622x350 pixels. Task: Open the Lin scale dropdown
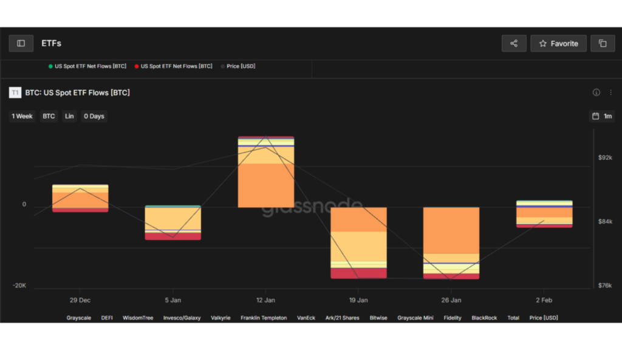pyautogui.click(x=69, y=116)
